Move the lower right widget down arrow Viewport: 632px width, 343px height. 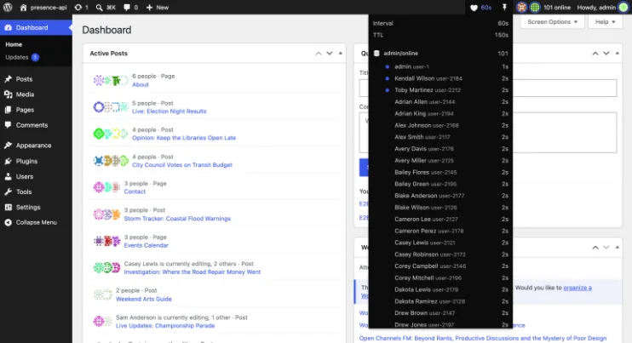(606, 247)
